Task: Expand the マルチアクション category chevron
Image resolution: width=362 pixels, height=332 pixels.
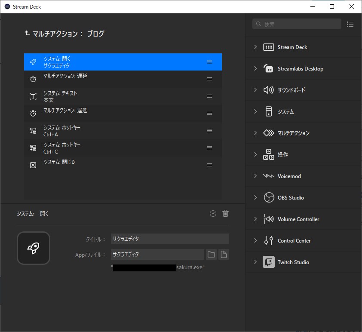Action: 255,133
